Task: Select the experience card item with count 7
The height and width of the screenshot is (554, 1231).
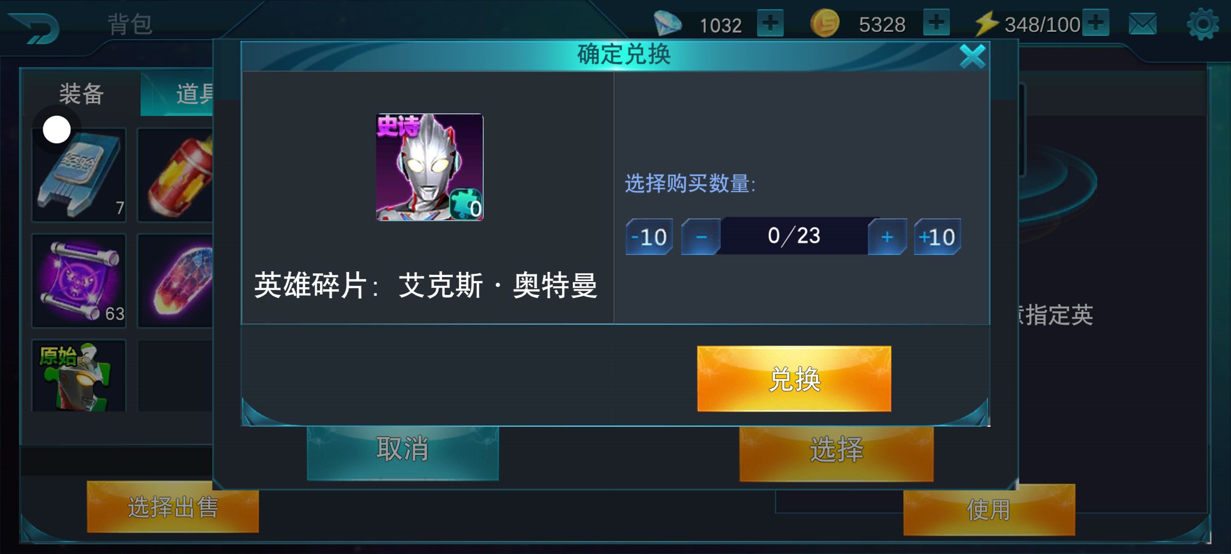Action: 79,175
